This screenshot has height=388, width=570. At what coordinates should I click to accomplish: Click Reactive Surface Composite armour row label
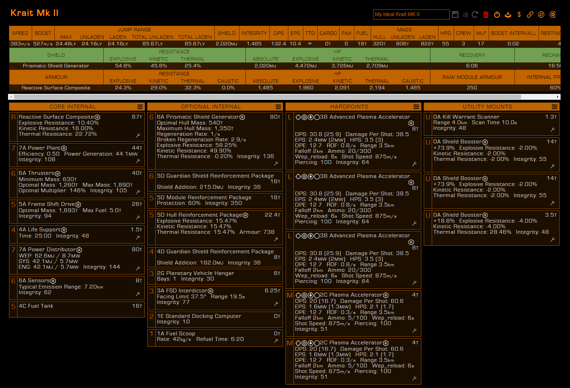56,88
